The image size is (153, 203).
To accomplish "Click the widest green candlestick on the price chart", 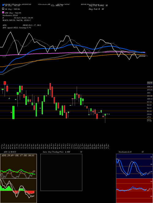I will pos(13,113).
